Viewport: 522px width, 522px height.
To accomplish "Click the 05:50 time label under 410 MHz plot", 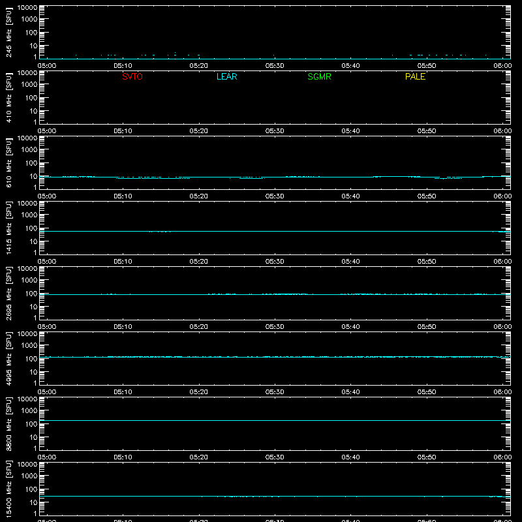I will click(x=427, y=131).
